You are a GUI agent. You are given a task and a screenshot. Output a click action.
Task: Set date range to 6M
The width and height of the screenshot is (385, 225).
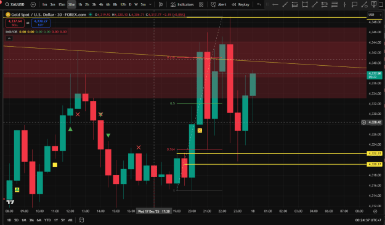pyautogui.click(x=39, y=220)
